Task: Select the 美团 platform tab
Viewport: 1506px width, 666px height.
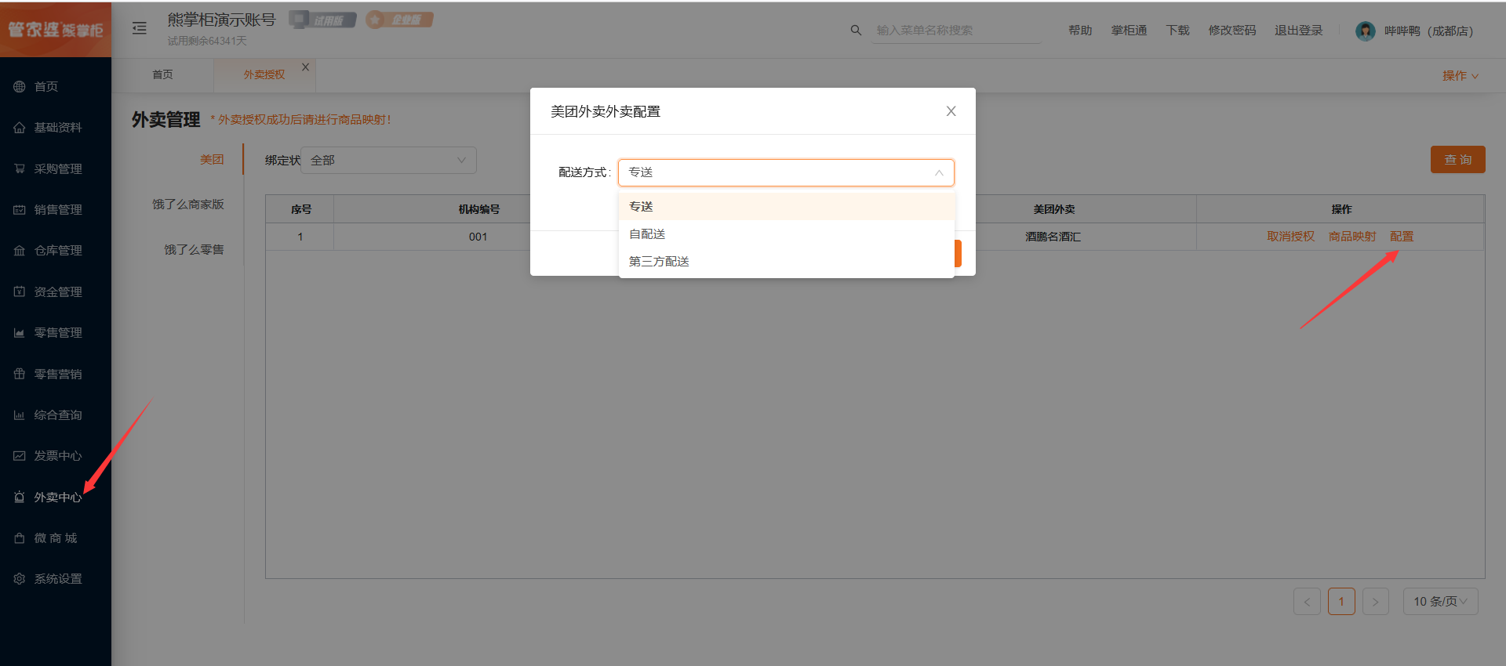Action: [x=212, y=159]
